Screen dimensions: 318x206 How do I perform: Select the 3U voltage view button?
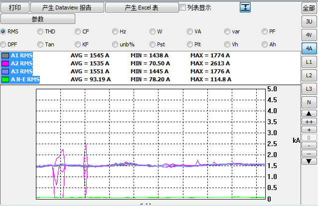[x=309, y=21]
